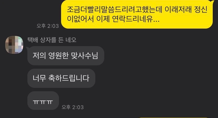Click the 오후 2:03 timestamp beside yellow bubble

[x=48, y=26]
